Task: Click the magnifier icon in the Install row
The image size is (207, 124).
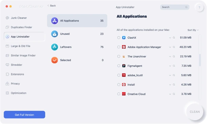Action: (174, 85)
